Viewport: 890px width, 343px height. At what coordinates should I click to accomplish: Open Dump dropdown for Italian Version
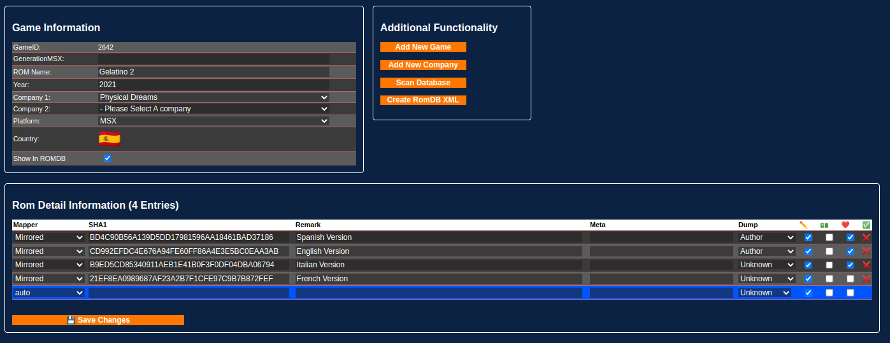767,265
